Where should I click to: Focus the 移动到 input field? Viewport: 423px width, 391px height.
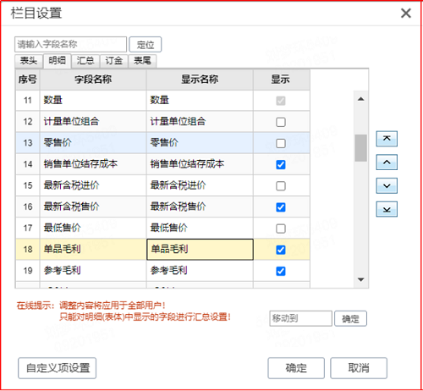pyautogui.click(x=300, y=319)
